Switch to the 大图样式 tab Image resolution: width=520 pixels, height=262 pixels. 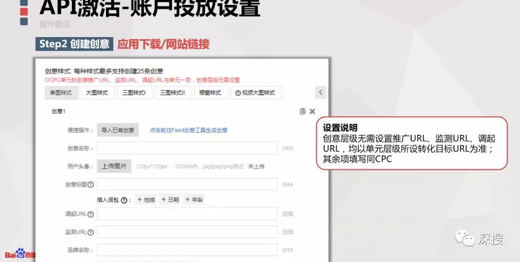click(97, 93)
